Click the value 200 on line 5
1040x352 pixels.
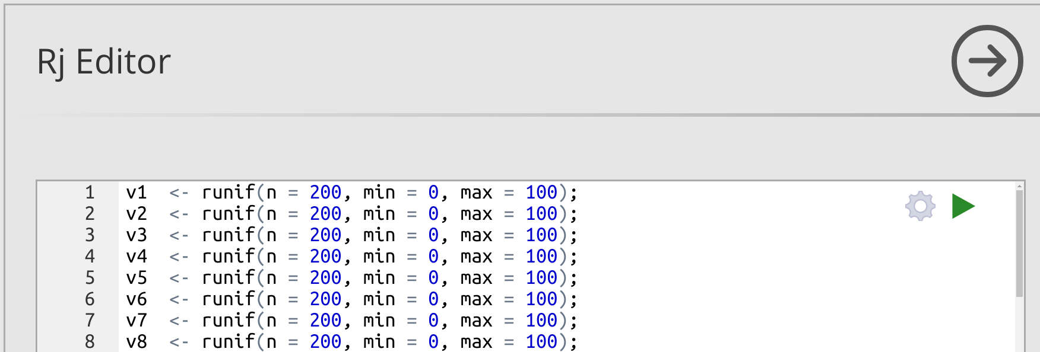[x=325, y=278]
